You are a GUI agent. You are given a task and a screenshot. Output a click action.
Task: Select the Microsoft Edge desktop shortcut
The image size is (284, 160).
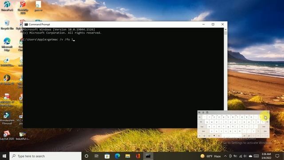coord(7,44)
